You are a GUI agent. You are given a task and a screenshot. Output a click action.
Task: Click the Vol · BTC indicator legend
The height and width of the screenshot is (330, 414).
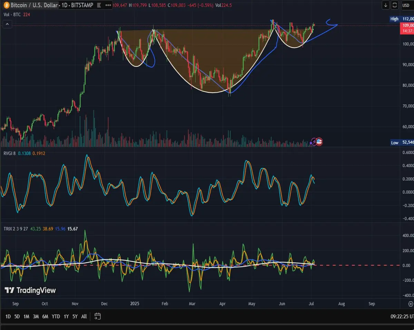12,14
